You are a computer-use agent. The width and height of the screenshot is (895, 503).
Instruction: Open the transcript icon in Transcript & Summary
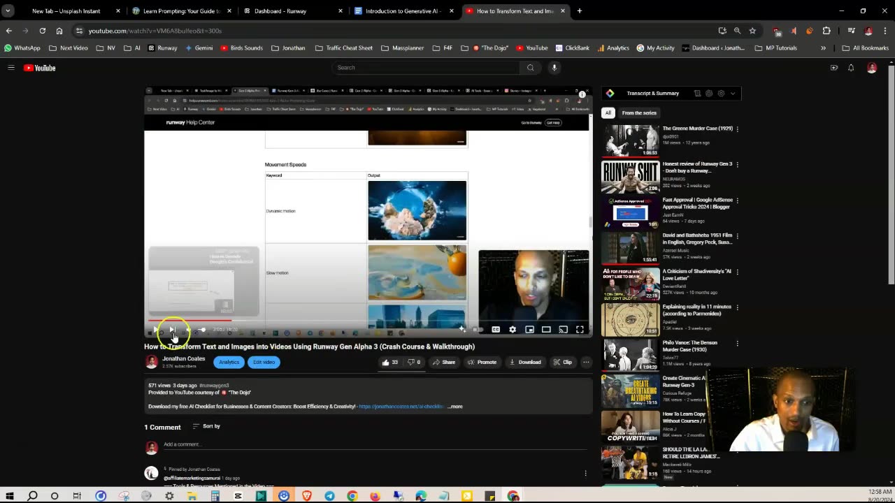coord(697,93)
